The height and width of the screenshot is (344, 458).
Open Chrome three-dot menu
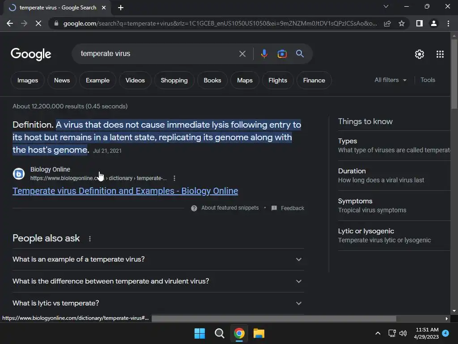[448, 23]
